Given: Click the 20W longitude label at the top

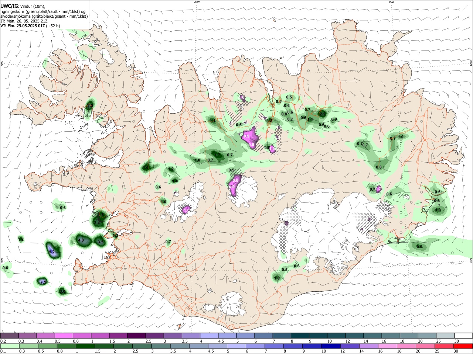Looking at the screenshot, I should coord(197,2).
